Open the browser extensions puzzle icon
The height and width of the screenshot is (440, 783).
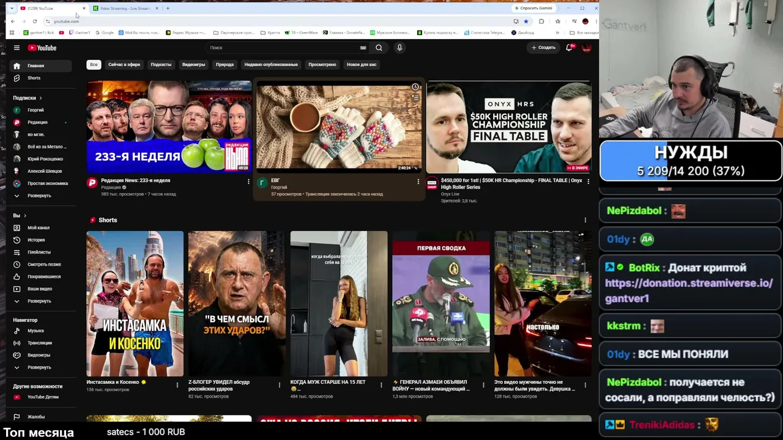[541, 21]
